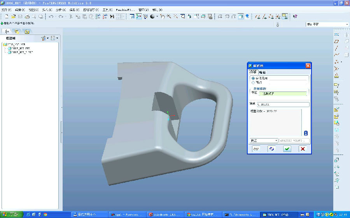
Task: Open file using the folder toolbar icon
Action: (x=14, y=17)
